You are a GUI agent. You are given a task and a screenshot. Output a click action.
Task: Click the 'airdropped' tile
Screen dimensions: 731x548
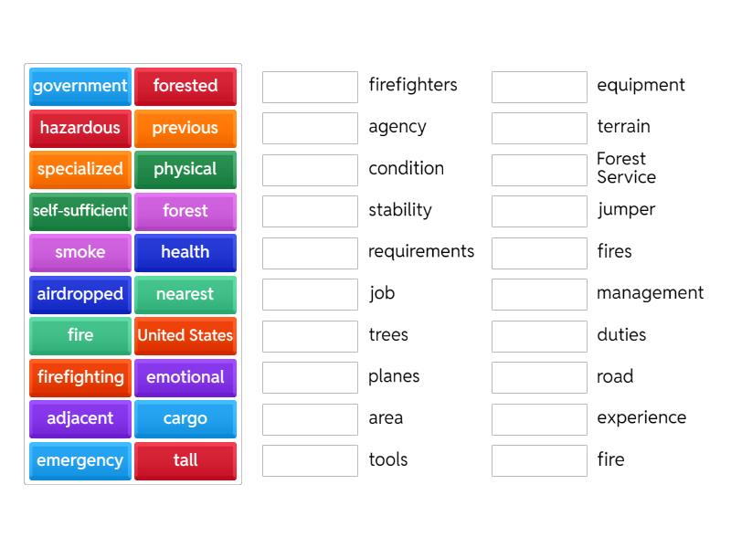point(79,295)
